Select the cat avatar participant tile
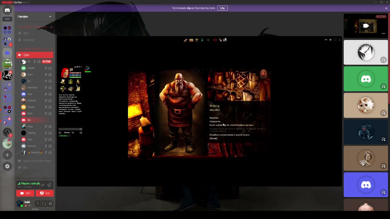 coord(366,105)
